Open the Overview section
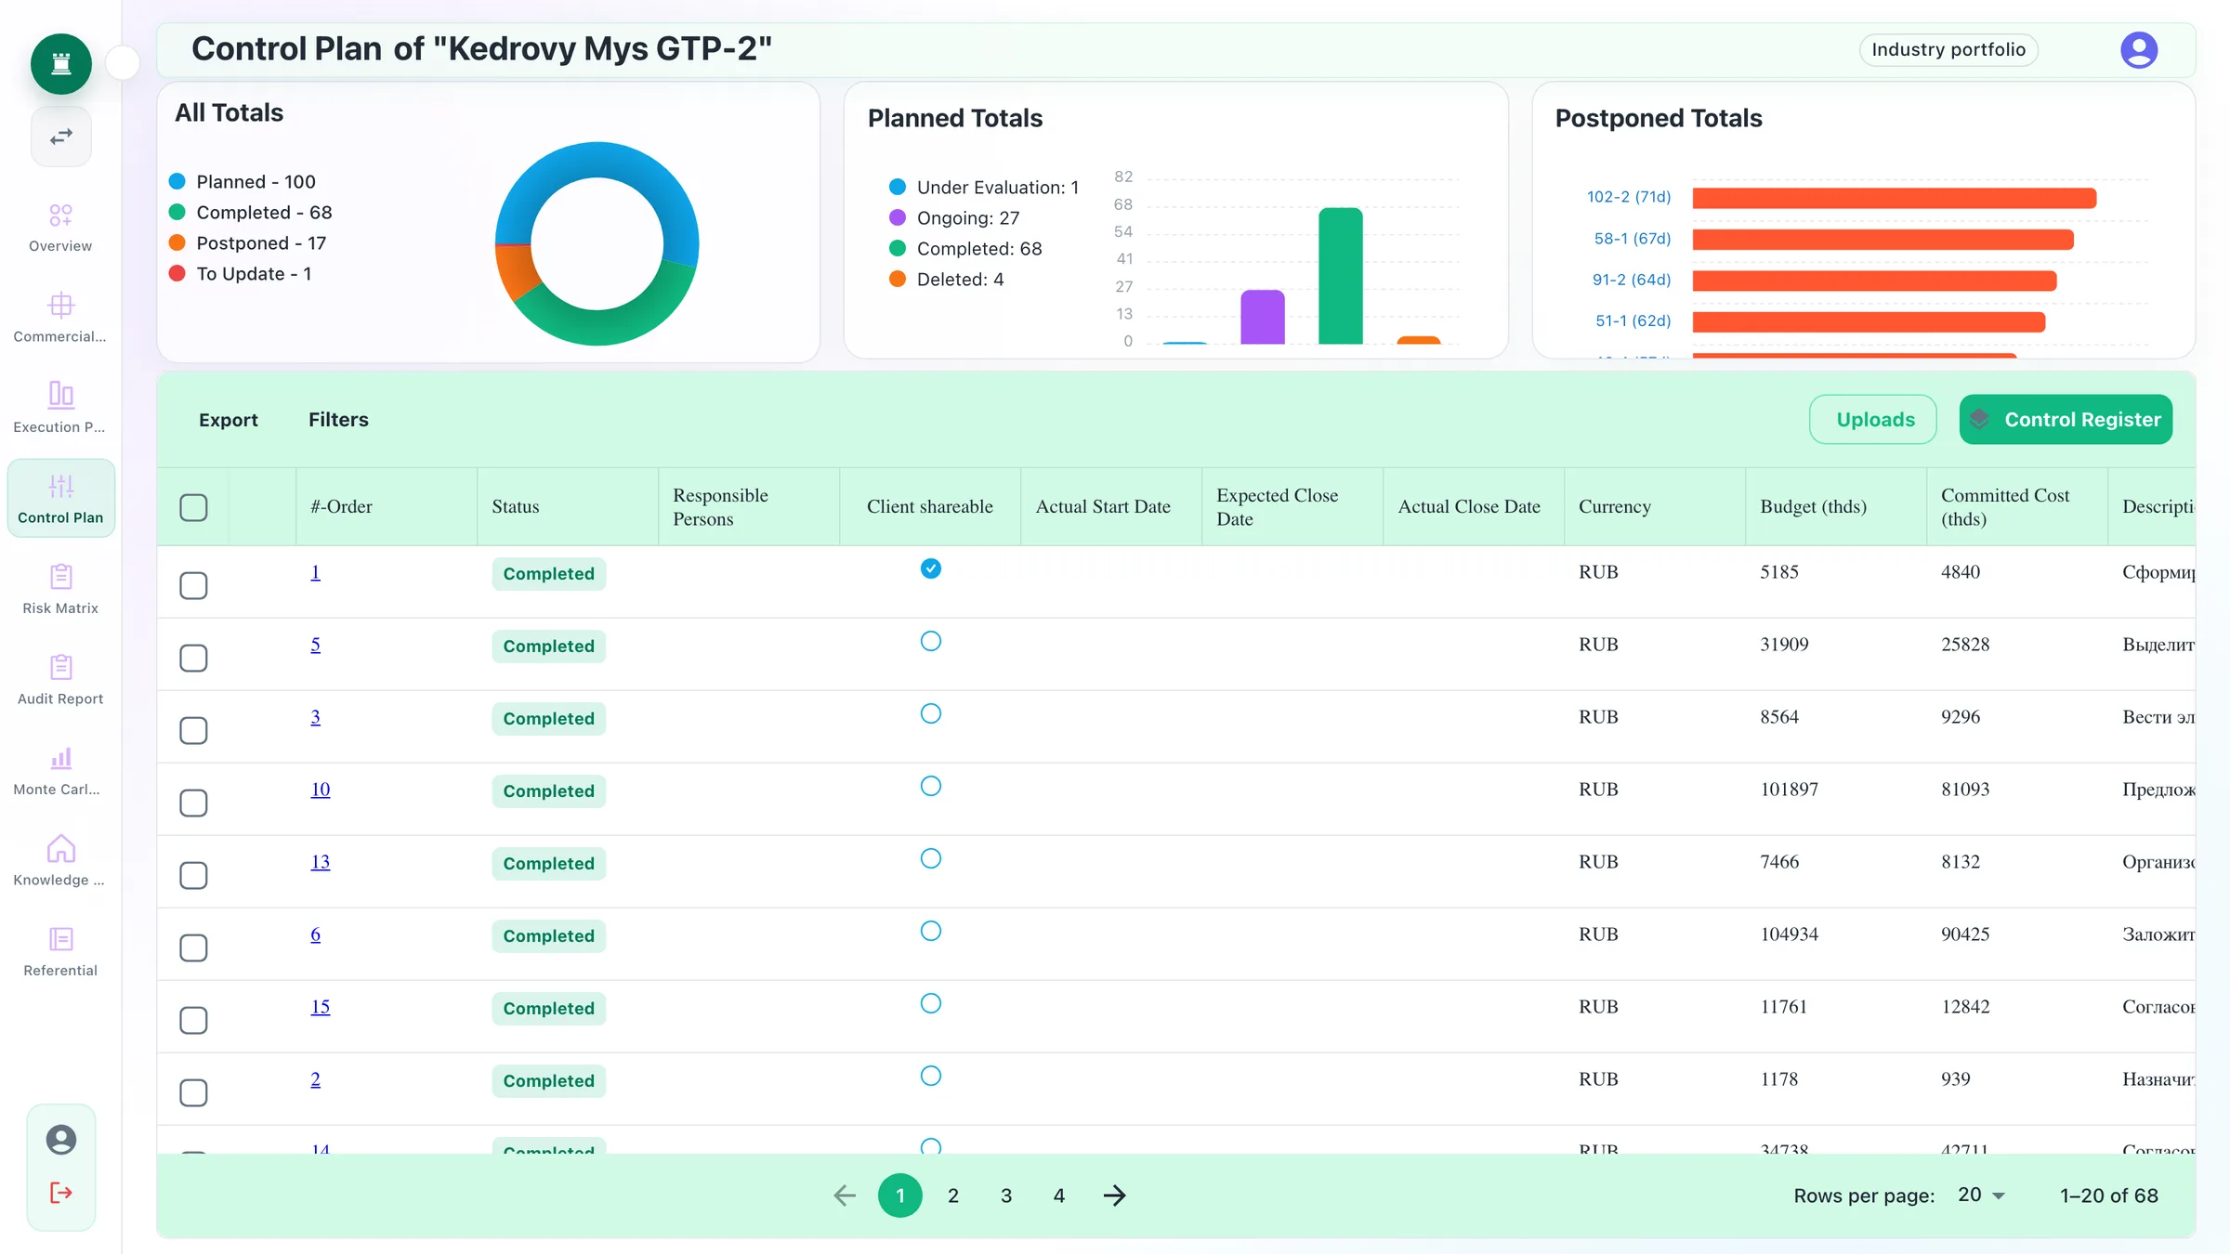Image resolution: width=2230 pixels, height=1254 pixels. coord(60,228)
